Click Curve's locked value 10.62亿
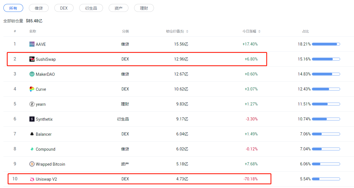Viewport: 354px width, 188px height. tap(181, 89)
